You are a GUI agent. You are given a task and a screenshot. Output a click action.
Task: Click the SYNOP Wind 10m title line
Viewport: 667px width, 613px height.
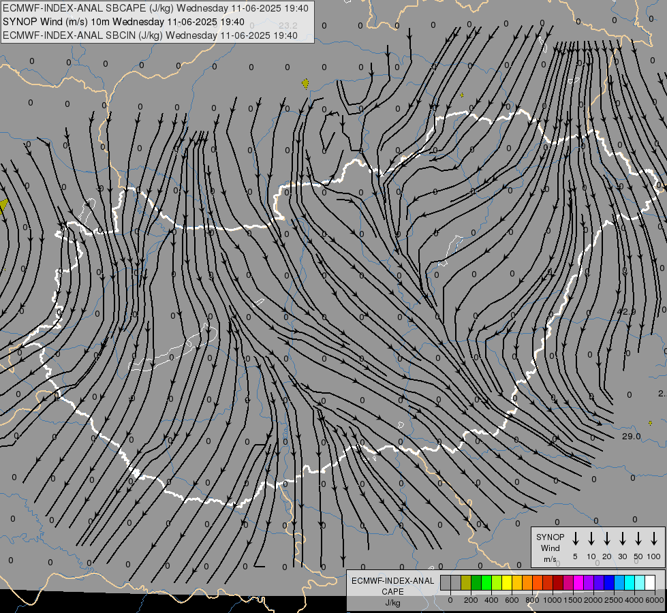[123, 22]
